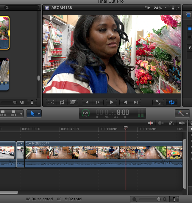
Task: Step back one frame in viewer
Action: pos(88,102)
